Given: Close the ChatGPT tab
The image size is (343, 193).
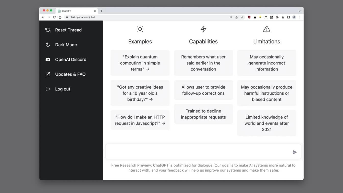Looking at the screenshot, I should pyautogui.click(x=95, y=11).
